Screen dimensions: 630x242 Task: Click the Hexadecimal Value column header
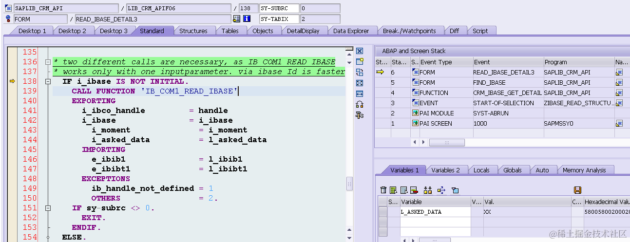coord(607,202)
